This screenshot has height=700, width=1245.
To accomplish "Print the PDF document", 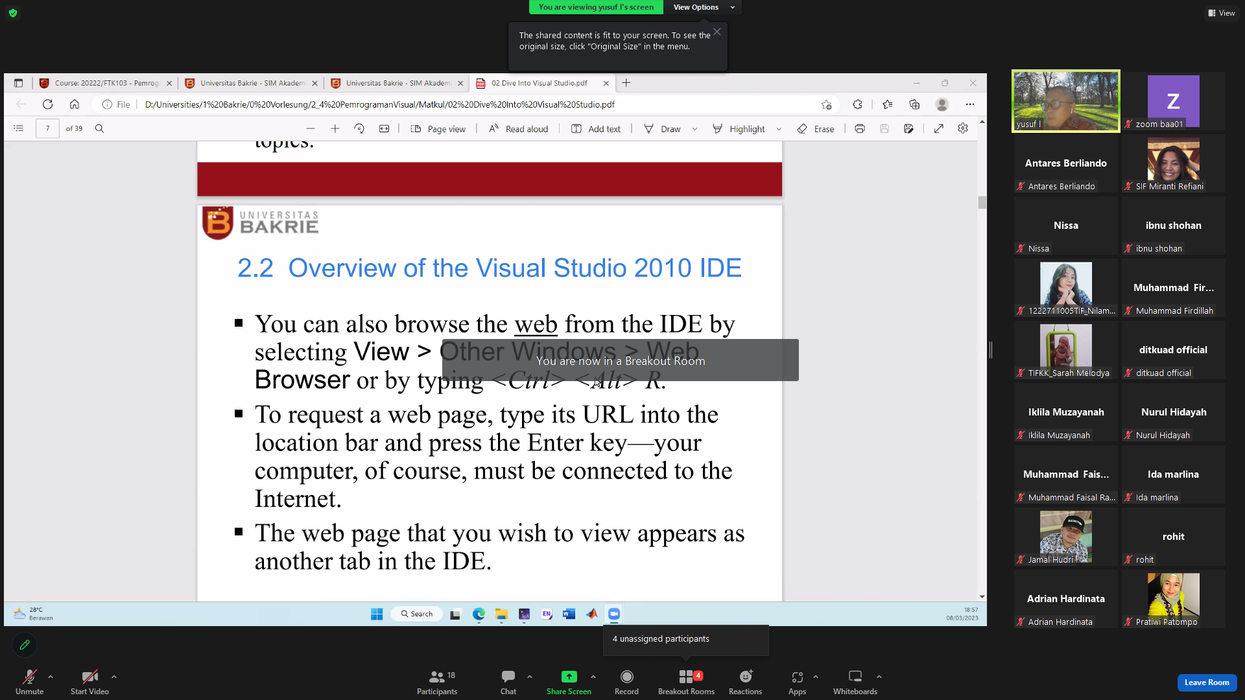I will coord(860,128).
